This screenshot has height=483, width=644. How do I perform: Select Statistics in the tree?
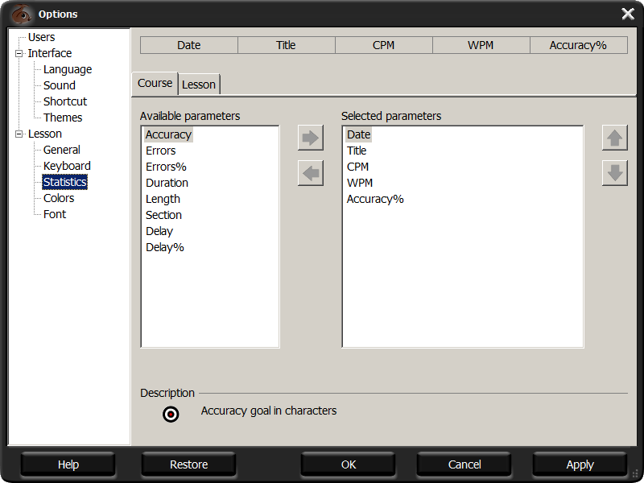click(65, 182)
